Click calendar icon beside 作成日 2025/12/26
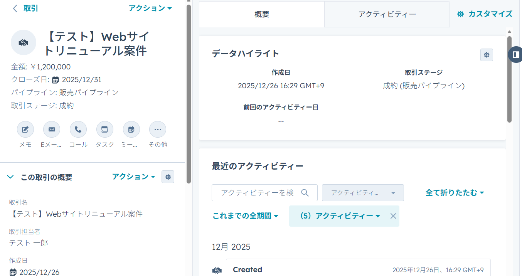Image resolution: width=522 pixels, height=276 pixels. pyautogui.click(x=13, y=272)
